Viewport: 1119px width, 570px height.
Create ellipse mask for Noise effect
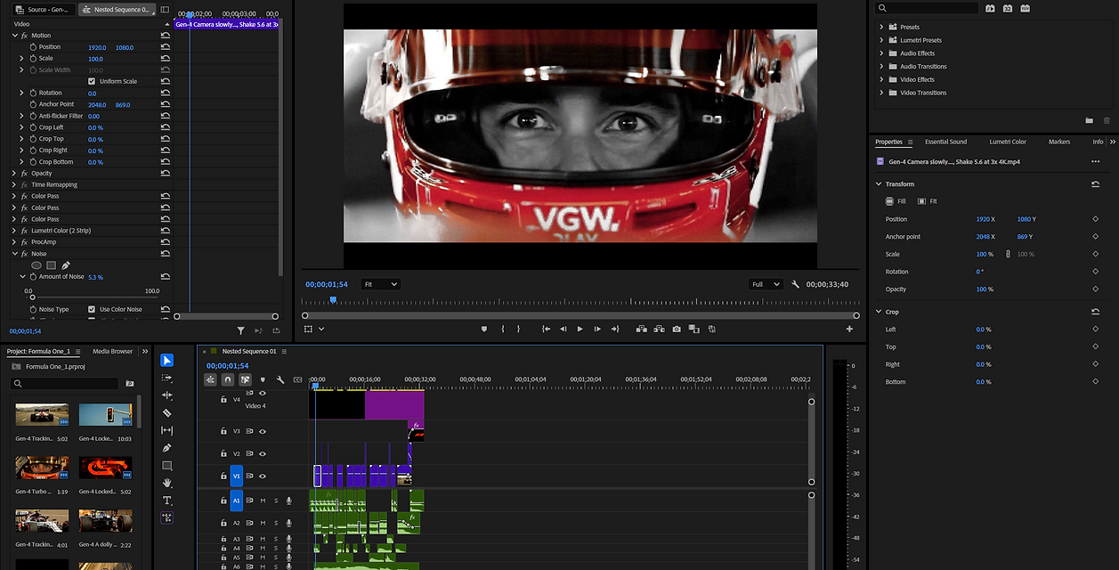click(x=36, y=265)
